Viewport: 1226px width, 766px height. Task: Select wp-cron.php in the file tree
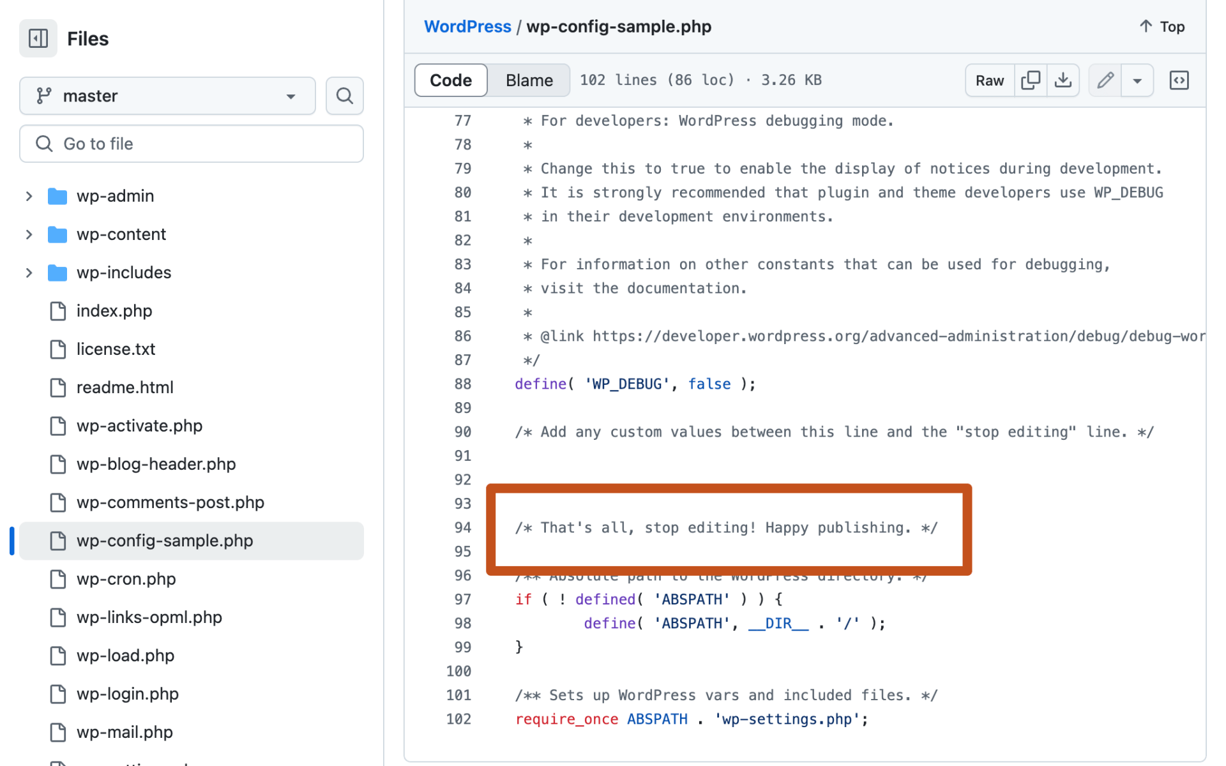[x=126, y=579]
